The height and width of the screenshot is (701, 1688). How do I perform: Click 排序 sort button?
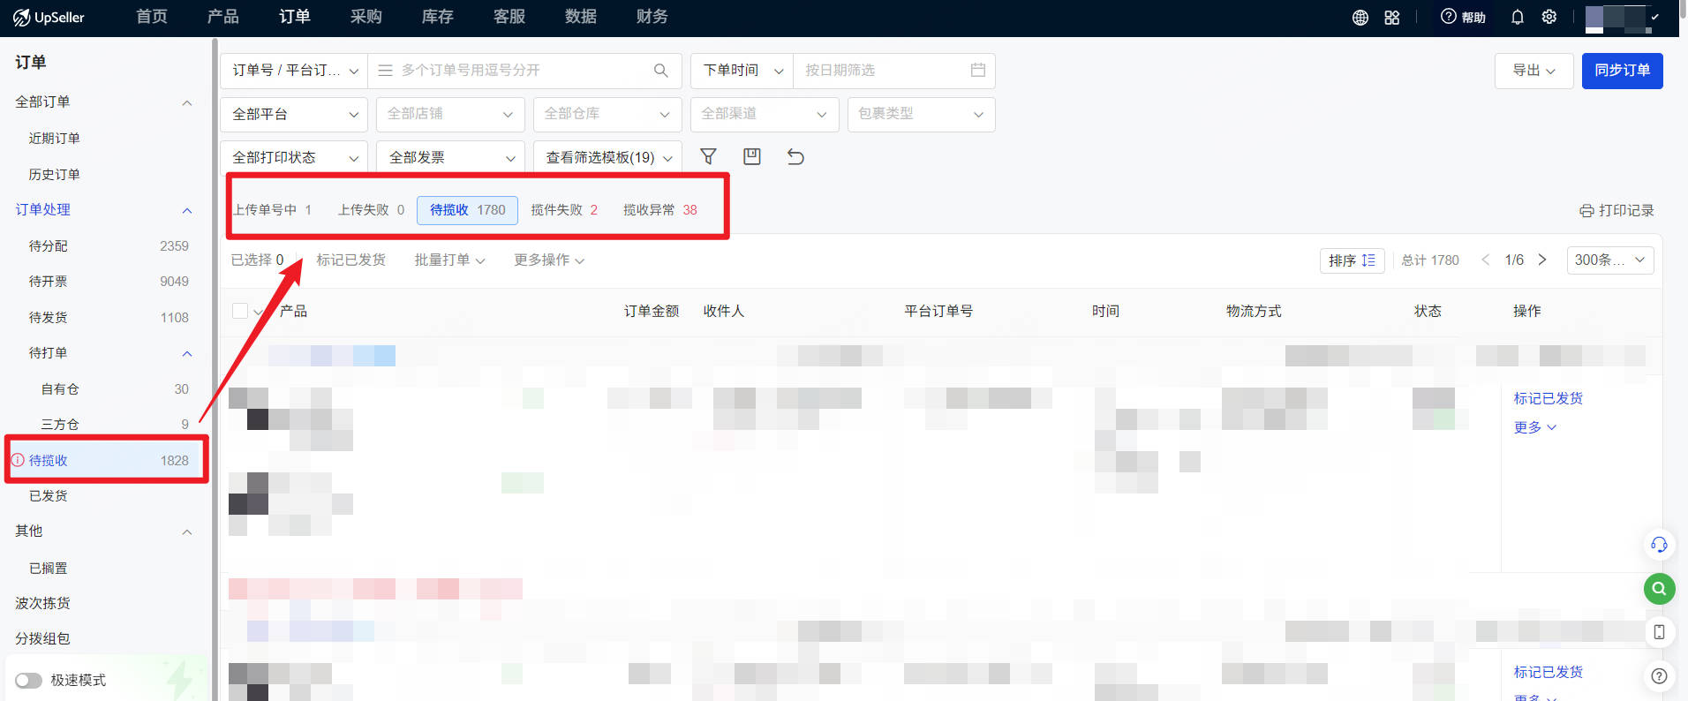(1352, 260)
